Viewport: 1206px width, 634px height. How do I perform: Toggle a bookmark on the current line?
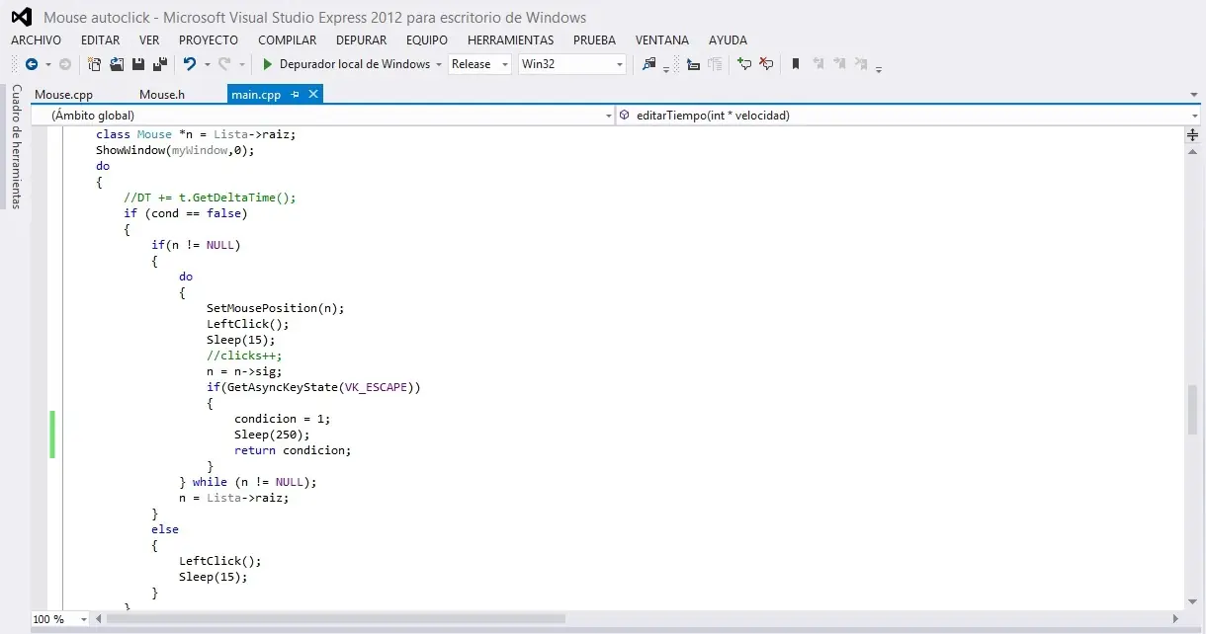(x=796, y=64)
